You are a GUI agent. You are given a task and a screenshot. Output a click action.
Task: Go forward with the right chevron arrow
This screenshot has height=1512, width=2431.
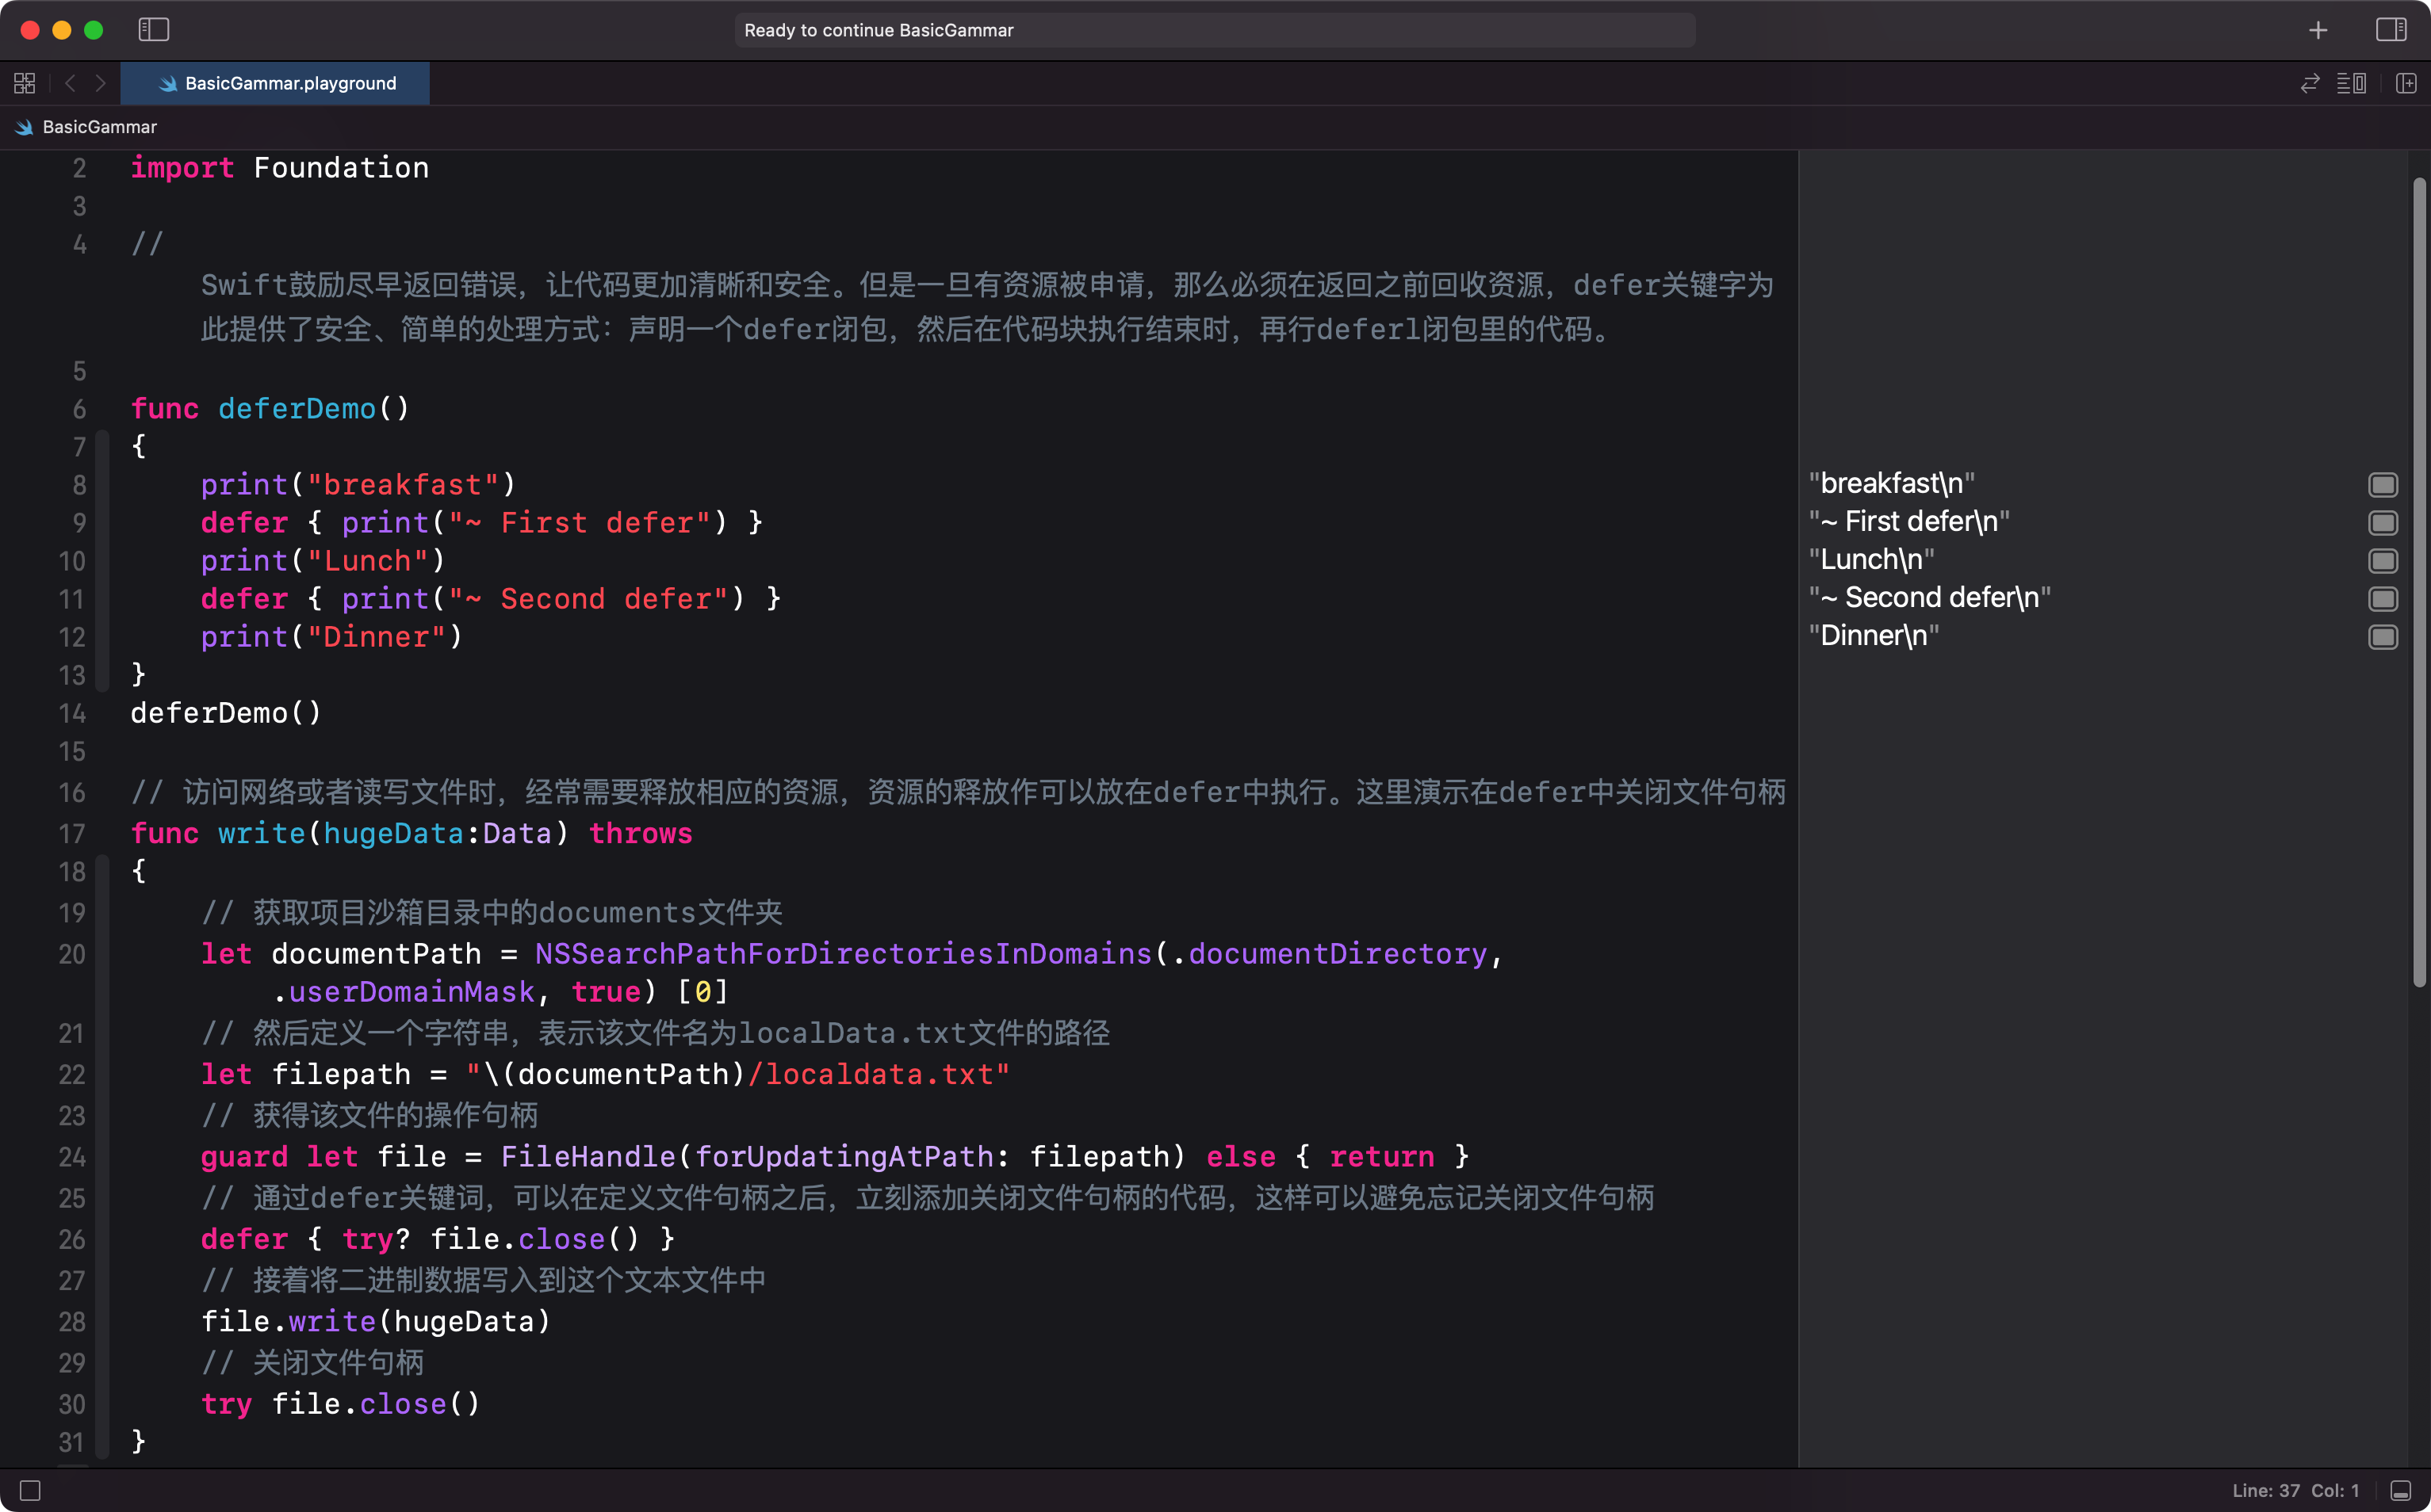[100, 83]
